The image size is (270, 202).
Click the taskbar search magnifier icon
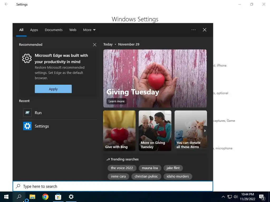tap(19, 197)
